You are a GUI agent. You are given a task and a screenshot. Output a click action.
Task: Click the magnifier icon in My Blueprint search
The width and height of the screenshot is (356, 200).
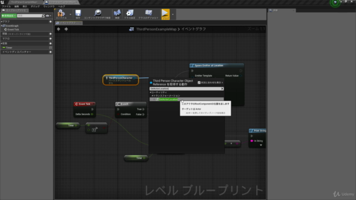(43, 16)
